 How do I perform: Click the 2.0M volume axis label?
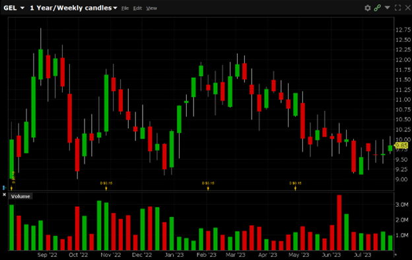point(402,220)
